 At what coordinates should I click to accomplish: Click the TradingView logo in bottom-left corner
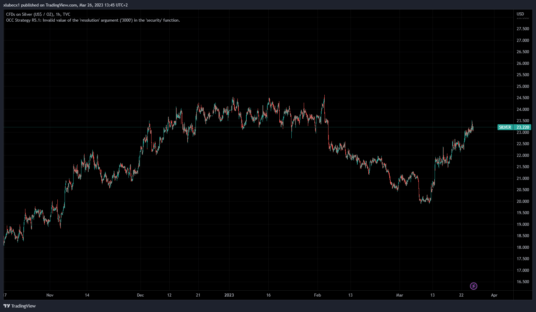click(x=20, y=306)
